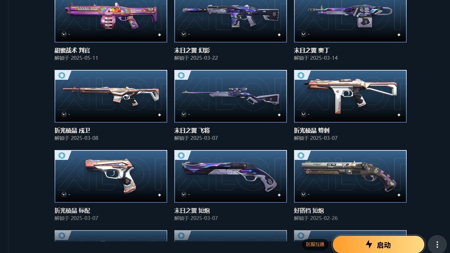The image size is (450, 253).
Task: Open the three-dot more options menu
Action: point(437,245)
